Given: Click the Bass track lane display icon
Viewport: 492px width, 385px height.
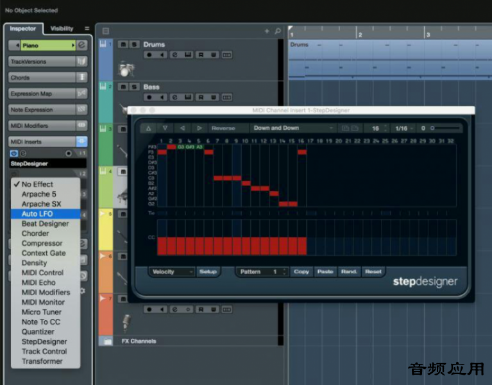Looking at the screenshot, I should pyautogui.click(x=226, y=98).
